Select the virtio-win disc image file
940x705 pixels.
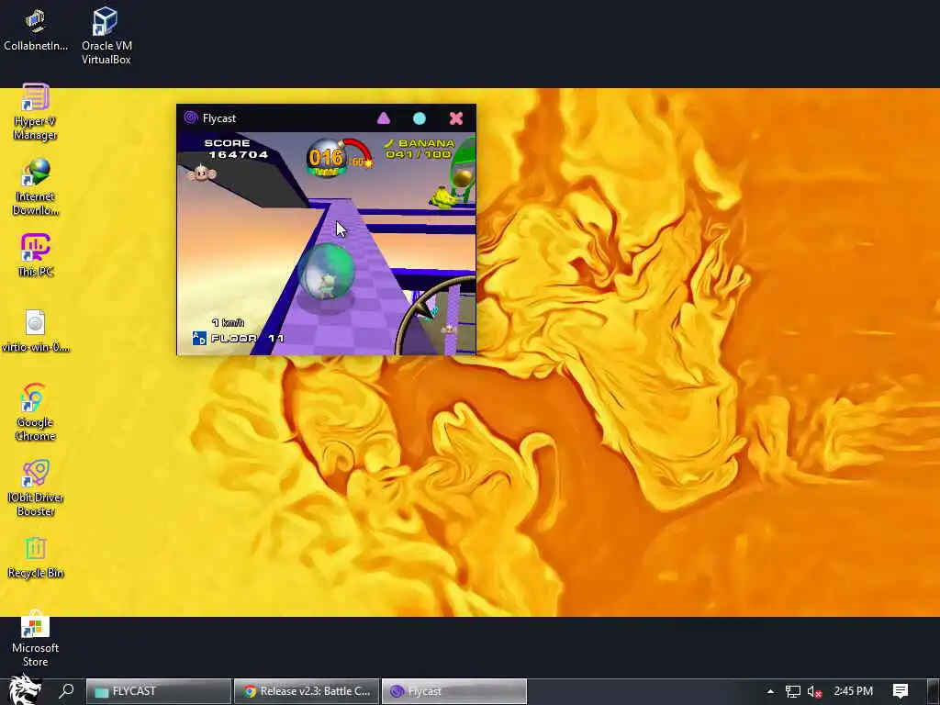coord(36,330)
